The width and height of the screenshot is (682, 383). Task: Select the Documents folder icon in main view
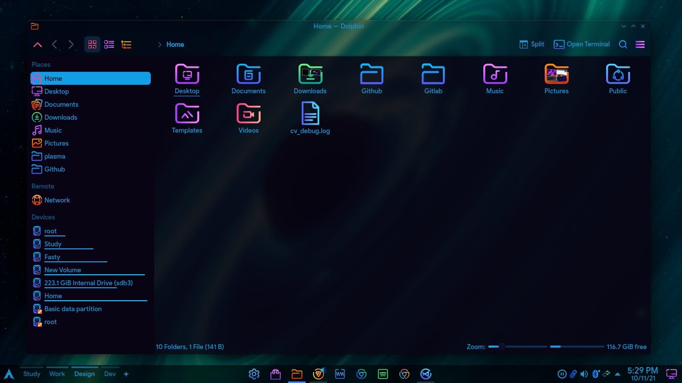tap(249, 74)
